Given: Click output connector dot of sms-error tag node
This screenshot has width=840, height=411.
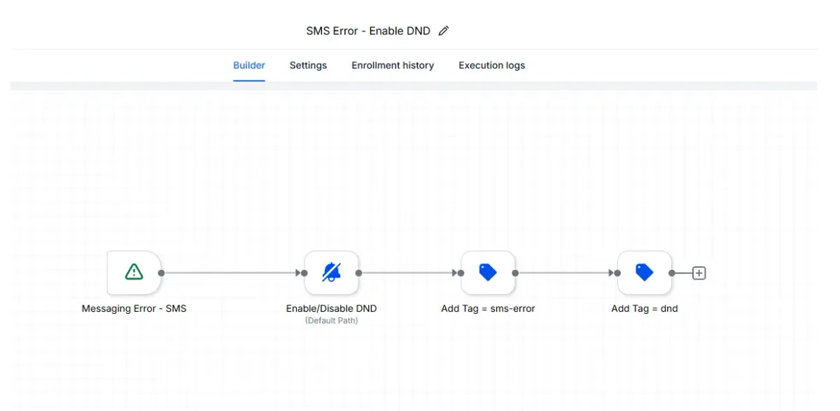Looking at the screenshot, I should (515, 273).
